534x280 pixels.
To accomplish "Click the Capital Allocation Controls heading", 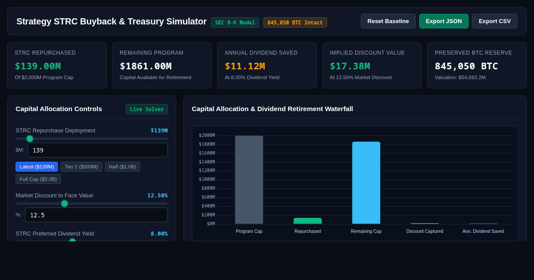I will pyautogui.click(x=59, y=109).
